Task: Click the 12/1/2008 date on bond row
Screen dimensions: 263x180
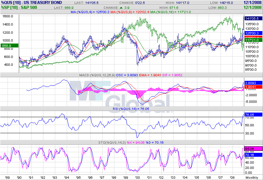Action: 252,3
